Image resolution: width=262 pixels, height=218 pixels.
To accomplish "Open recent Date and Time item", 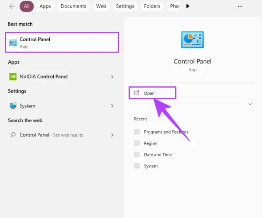I will tap(158, 155).
